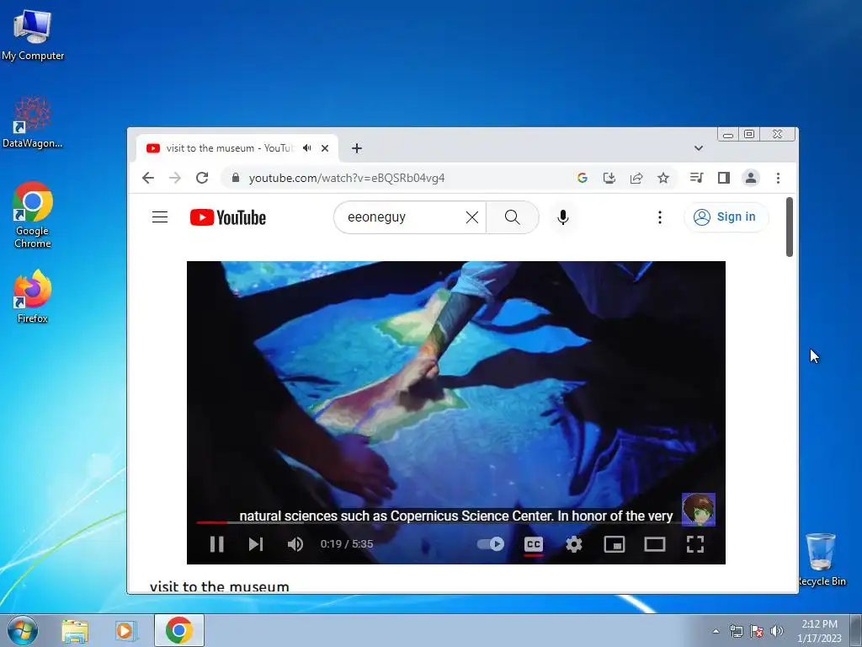
Task: Open a new Chrome tab
Action: 357,148
